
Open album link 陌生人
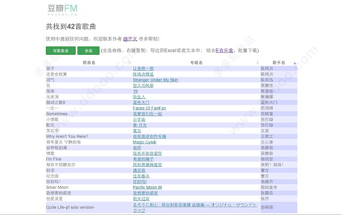(139, 97)
